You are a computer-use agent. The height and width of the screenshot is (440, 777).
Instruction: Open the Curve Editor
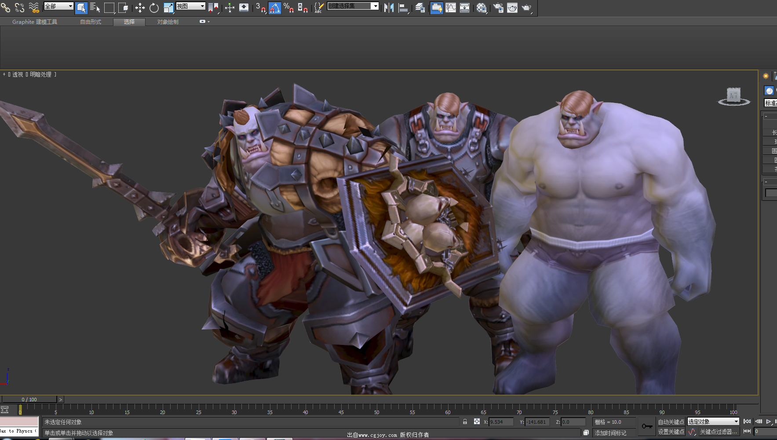pyautogui.click(x=451, y=7)
